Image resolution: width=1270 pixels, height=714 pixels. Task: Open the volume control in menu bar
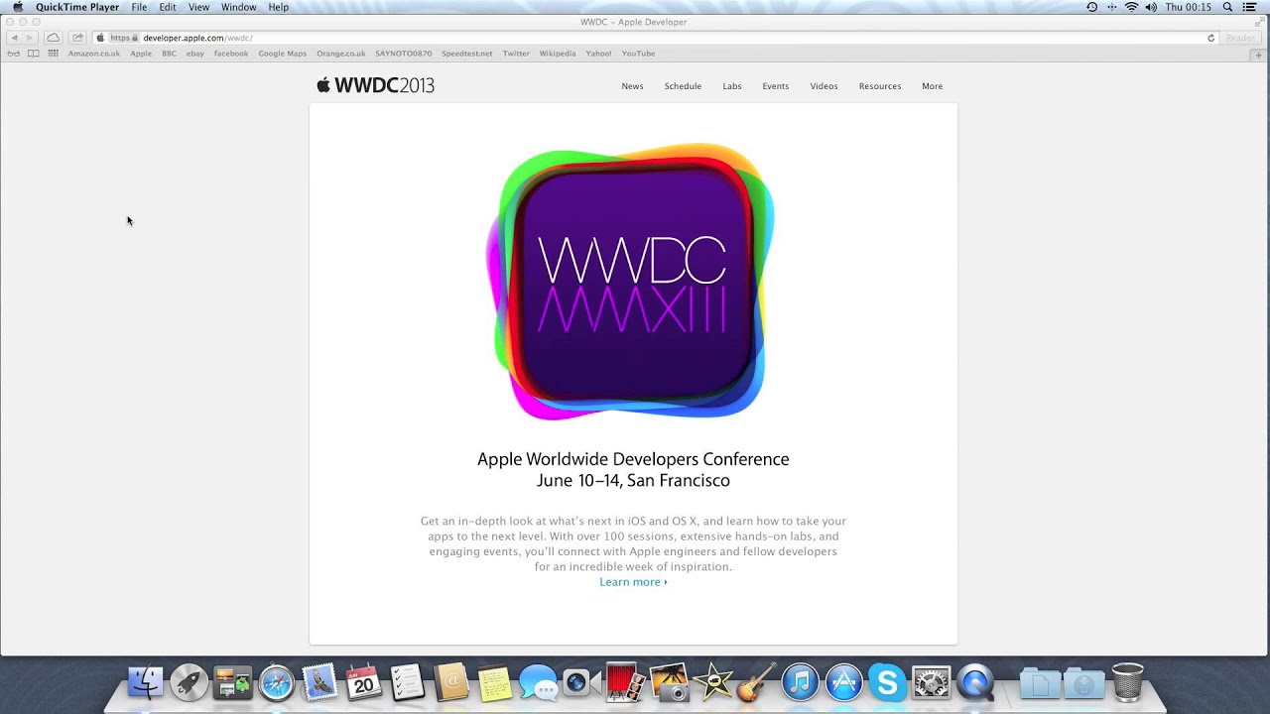[1151, 7]
